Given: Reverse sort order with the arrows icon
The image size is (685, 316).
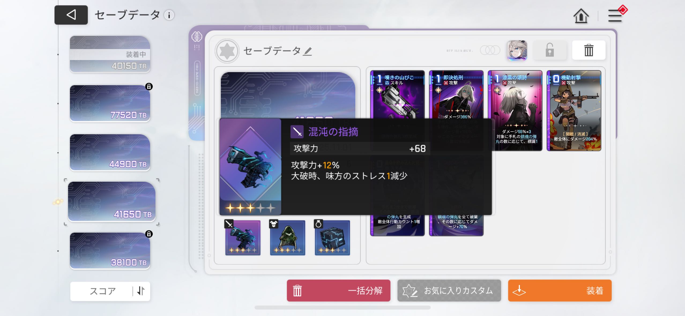Looking at the screenshot, I should coord(141,291).
